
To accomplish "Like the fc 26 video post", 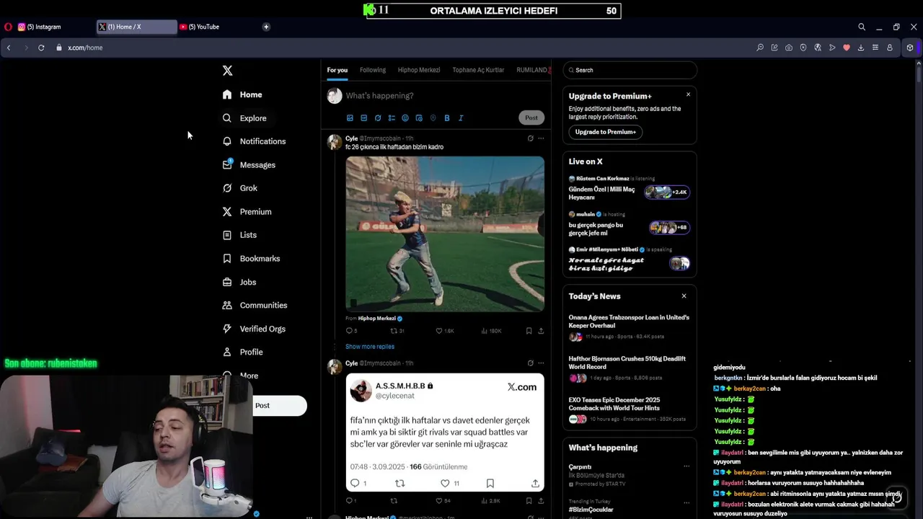I will pyautogui.click(x=445, y=331).
